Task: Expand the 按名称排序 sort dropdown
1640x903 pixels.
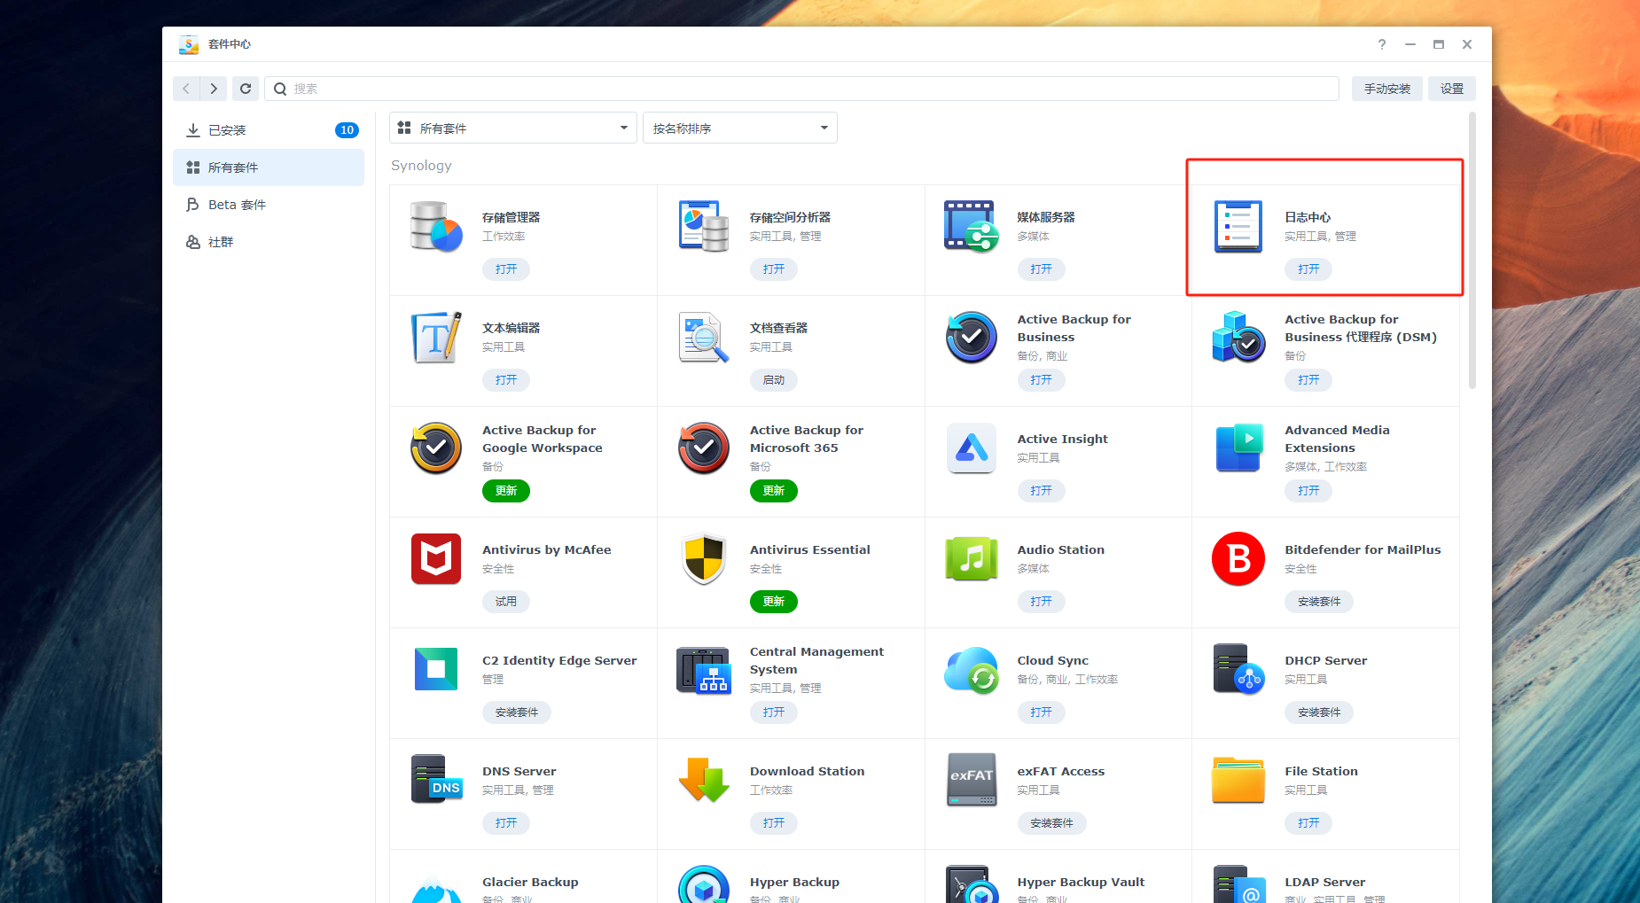Action: pyautogui.click(x=740, y=128)
